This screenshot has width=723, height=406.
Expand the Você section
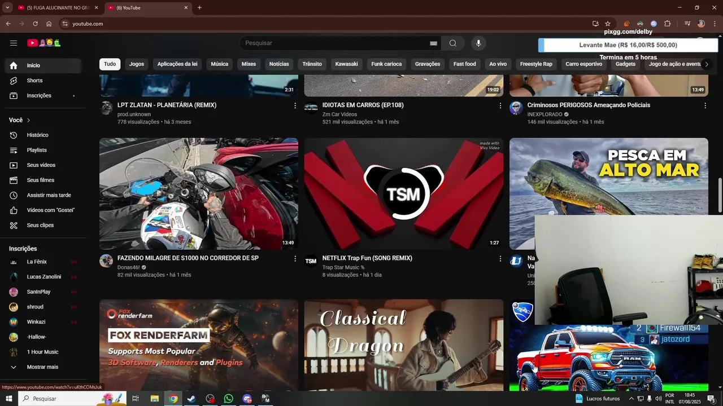[20, 120]
